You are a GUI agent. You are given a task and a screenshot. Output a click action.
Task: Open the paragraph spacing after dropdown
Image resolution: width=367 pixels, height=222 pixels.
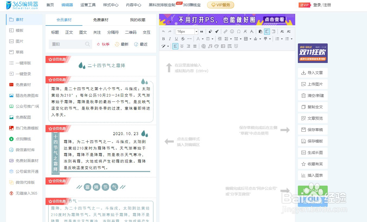pyautogui.click(x=270, y=39)
